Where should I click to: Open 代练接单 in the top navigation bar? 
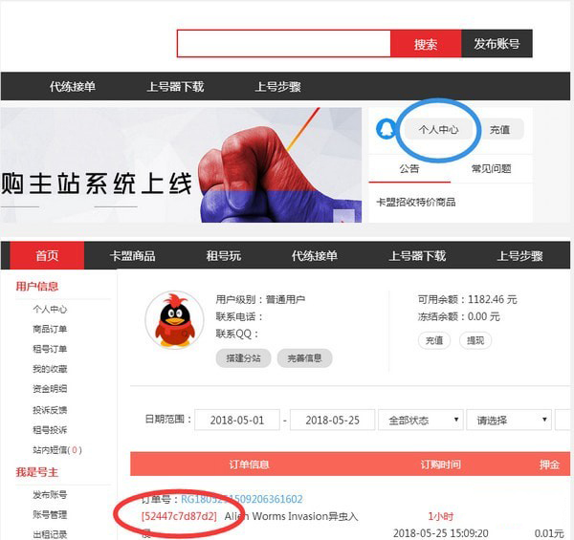pyautogui.click(x=73, y=87)
